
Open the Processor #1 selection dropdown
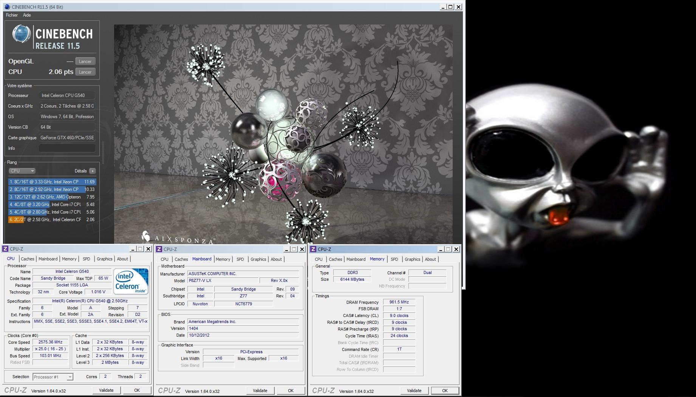click(53, 377)
